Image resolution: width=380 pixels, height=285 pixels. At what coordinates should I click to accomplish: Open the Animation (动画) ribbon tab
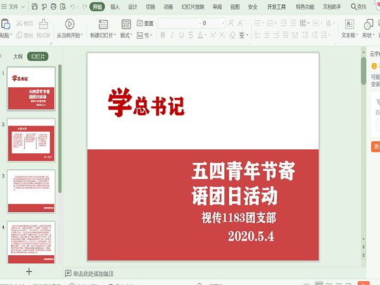(x=168, y=7)
